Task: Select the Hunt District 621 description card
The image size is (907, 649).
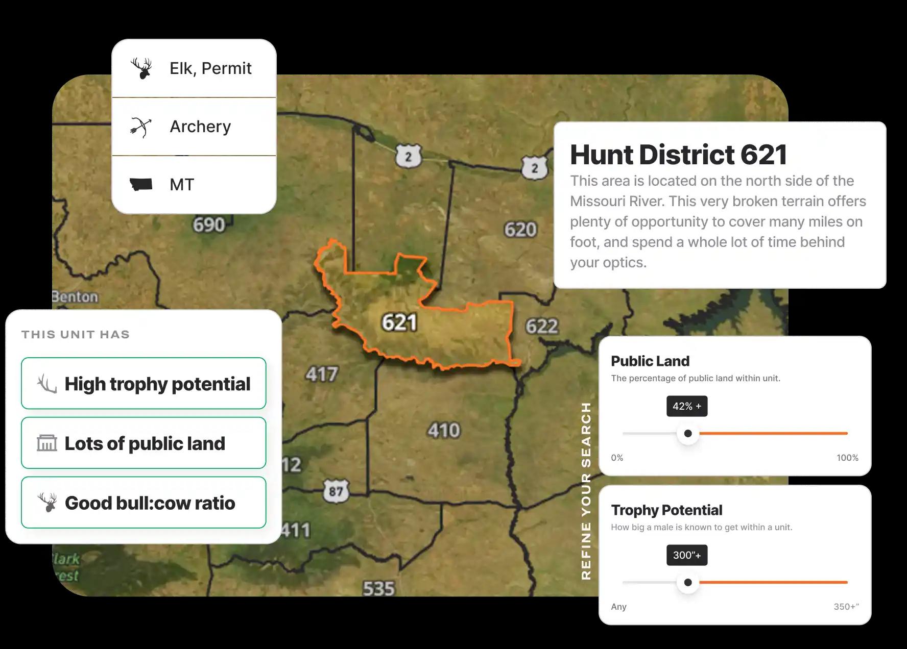Action: (720, 204)
